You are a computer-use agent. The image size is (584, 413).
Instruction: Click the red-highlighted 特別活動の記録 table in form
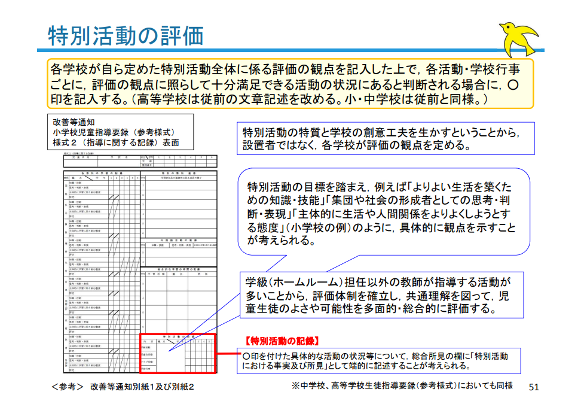pos(178,353)
